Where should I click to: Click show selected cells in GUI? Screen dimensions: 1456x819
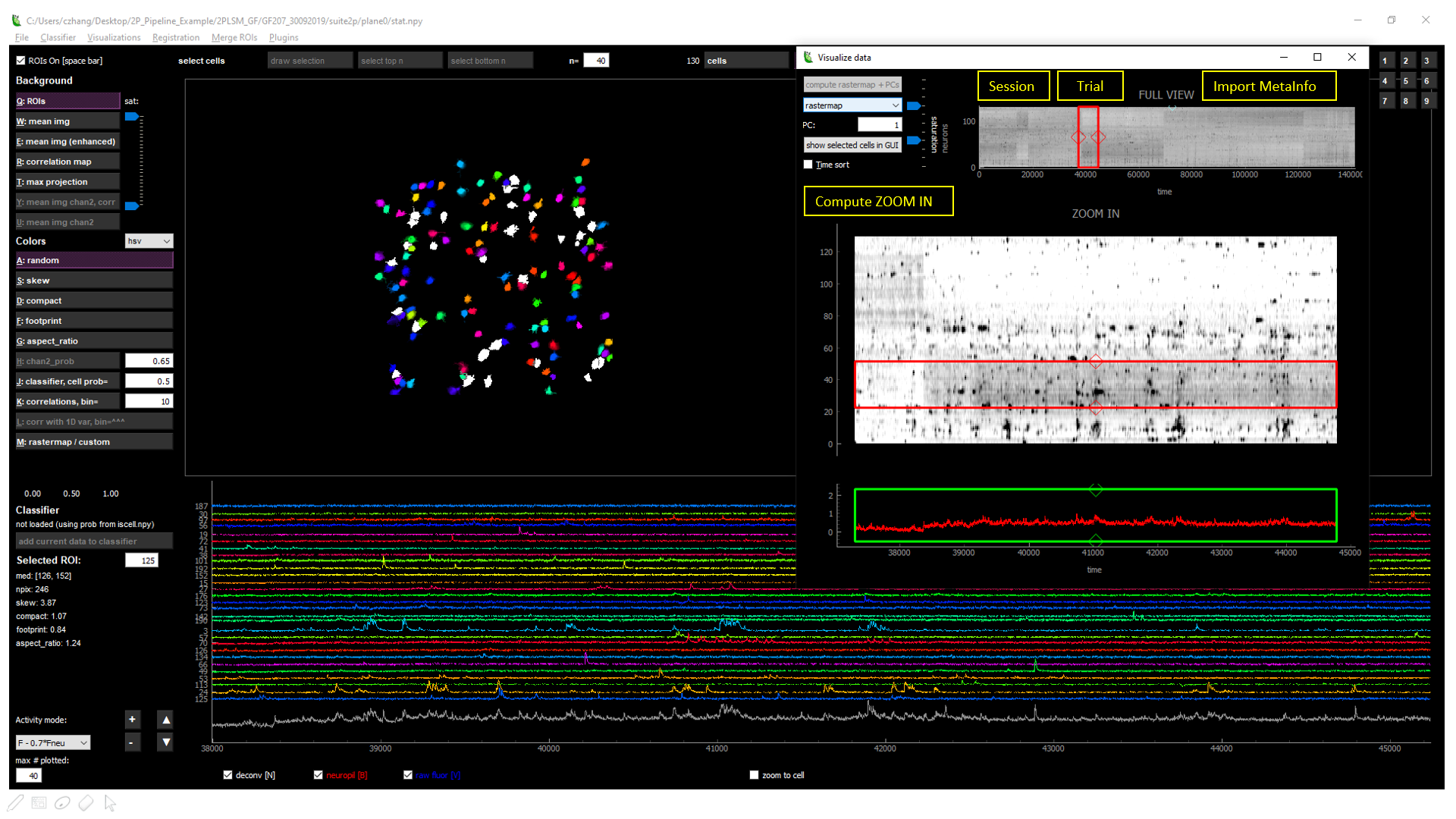click(x=852, y=145)
